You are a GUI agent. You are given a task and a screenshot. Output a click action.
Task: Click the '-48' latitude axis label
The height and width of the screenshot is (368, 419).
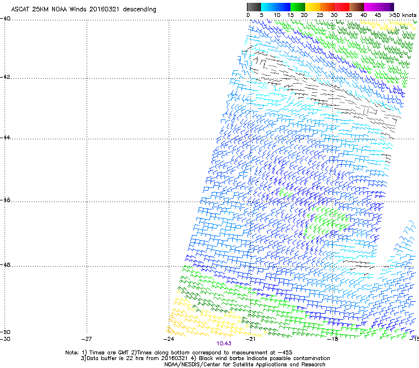click(x=5, y=264)
